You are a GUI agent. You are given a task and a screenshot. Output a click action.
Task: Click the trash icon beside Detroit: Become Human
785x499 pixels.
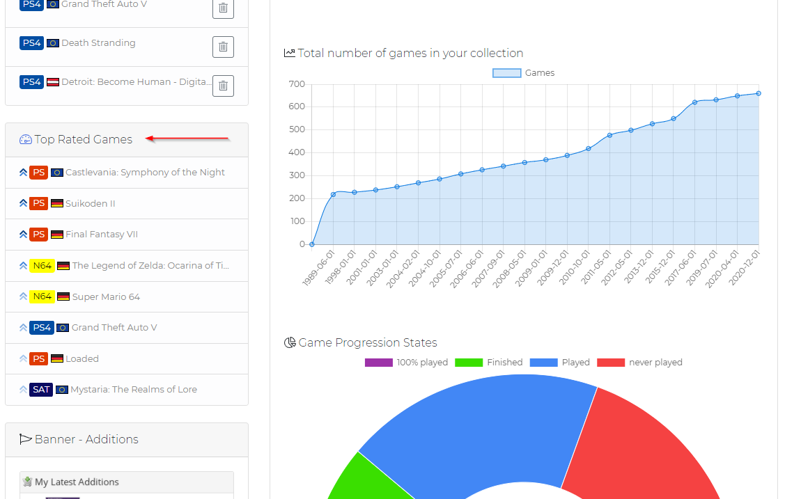coord(224,86)
